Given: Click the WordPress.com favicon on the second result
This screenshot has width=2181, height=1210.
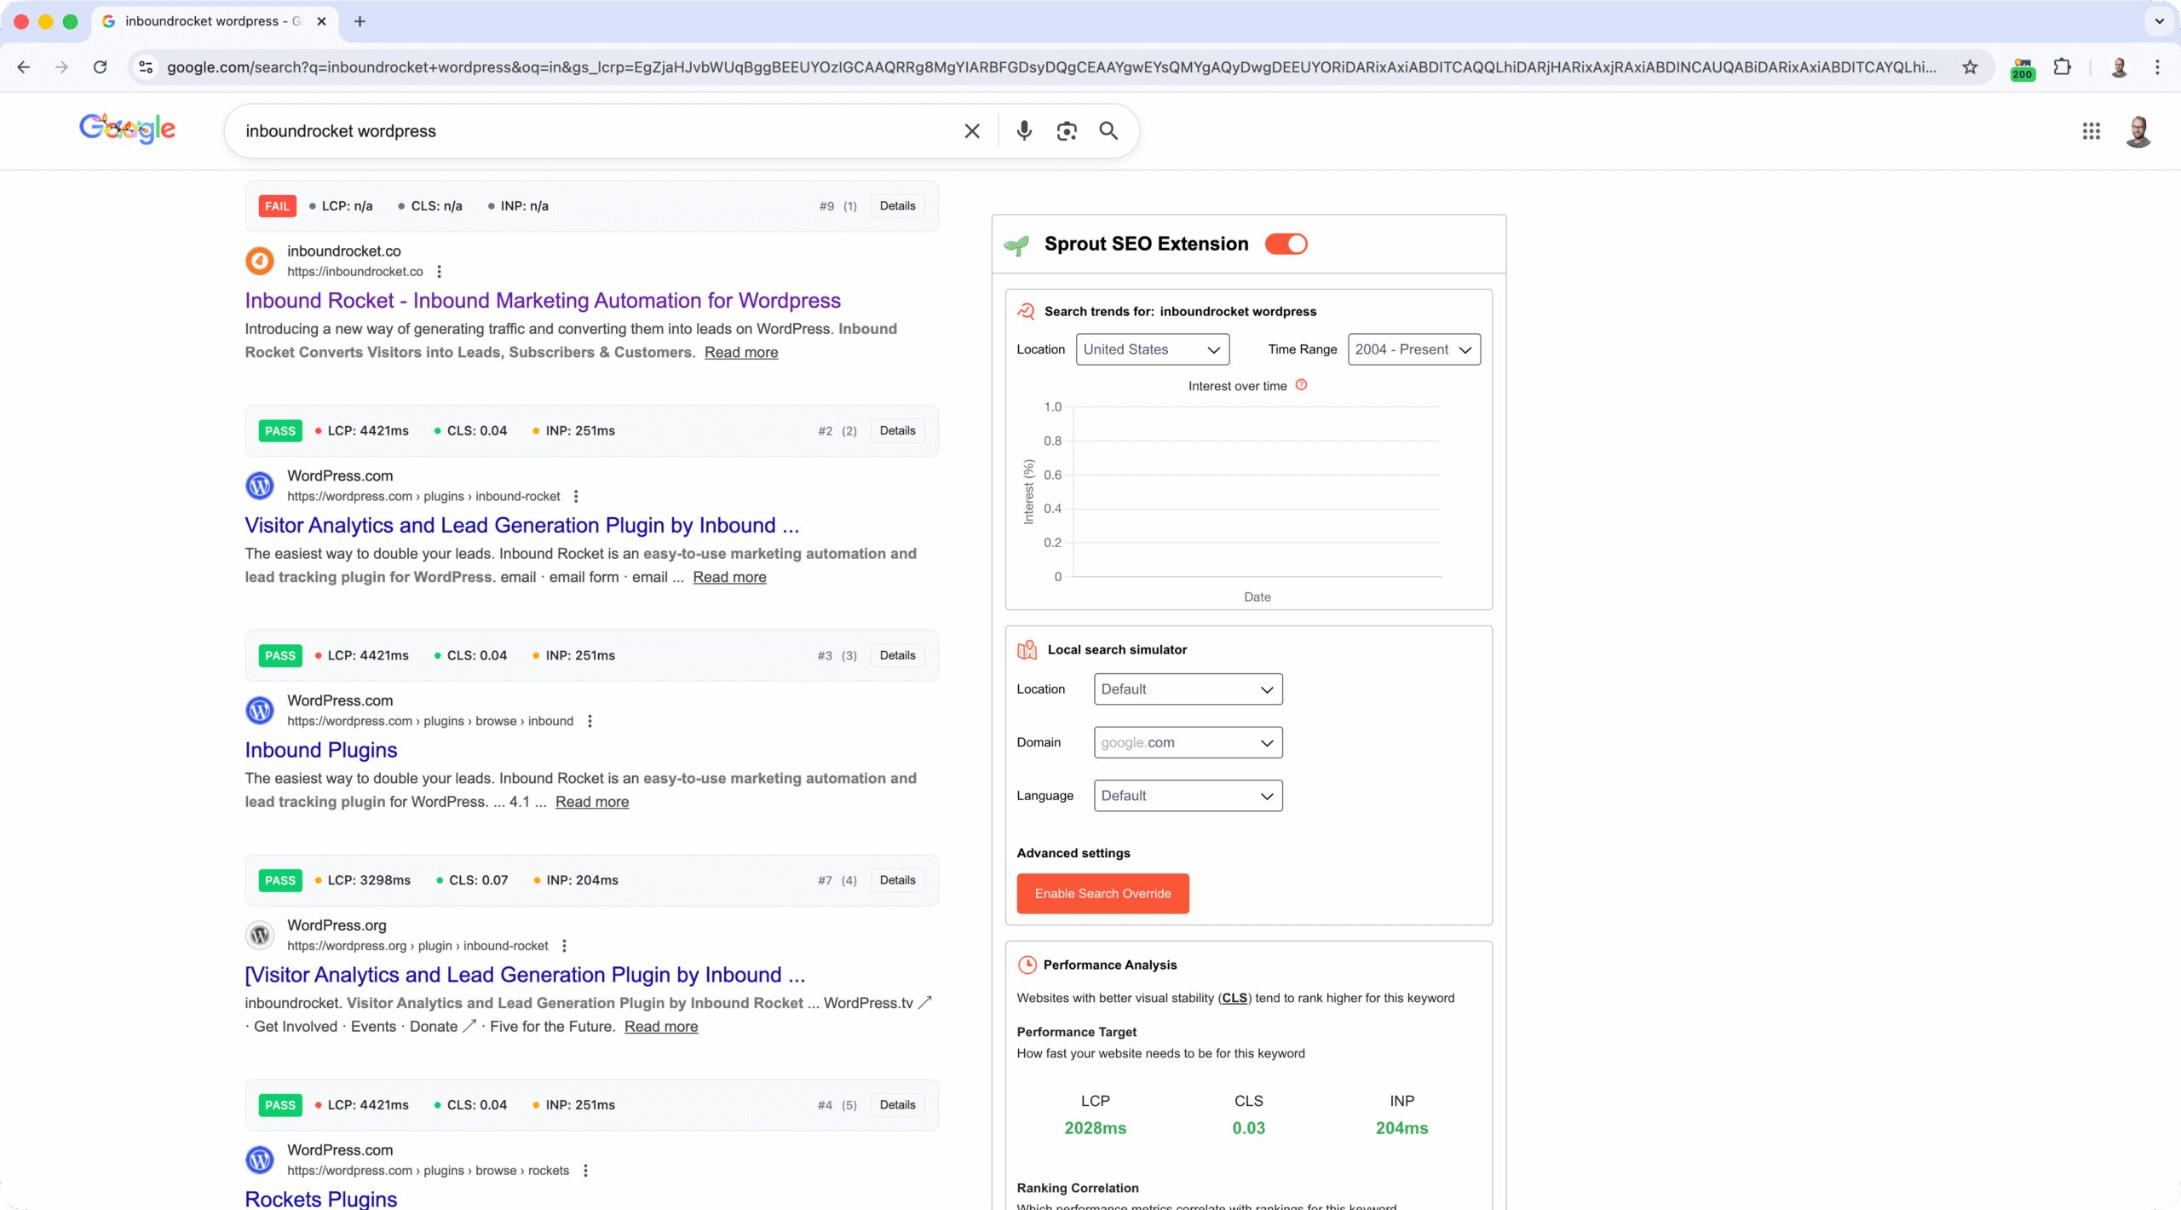Looking at the screenshot, I should [260, 485].
